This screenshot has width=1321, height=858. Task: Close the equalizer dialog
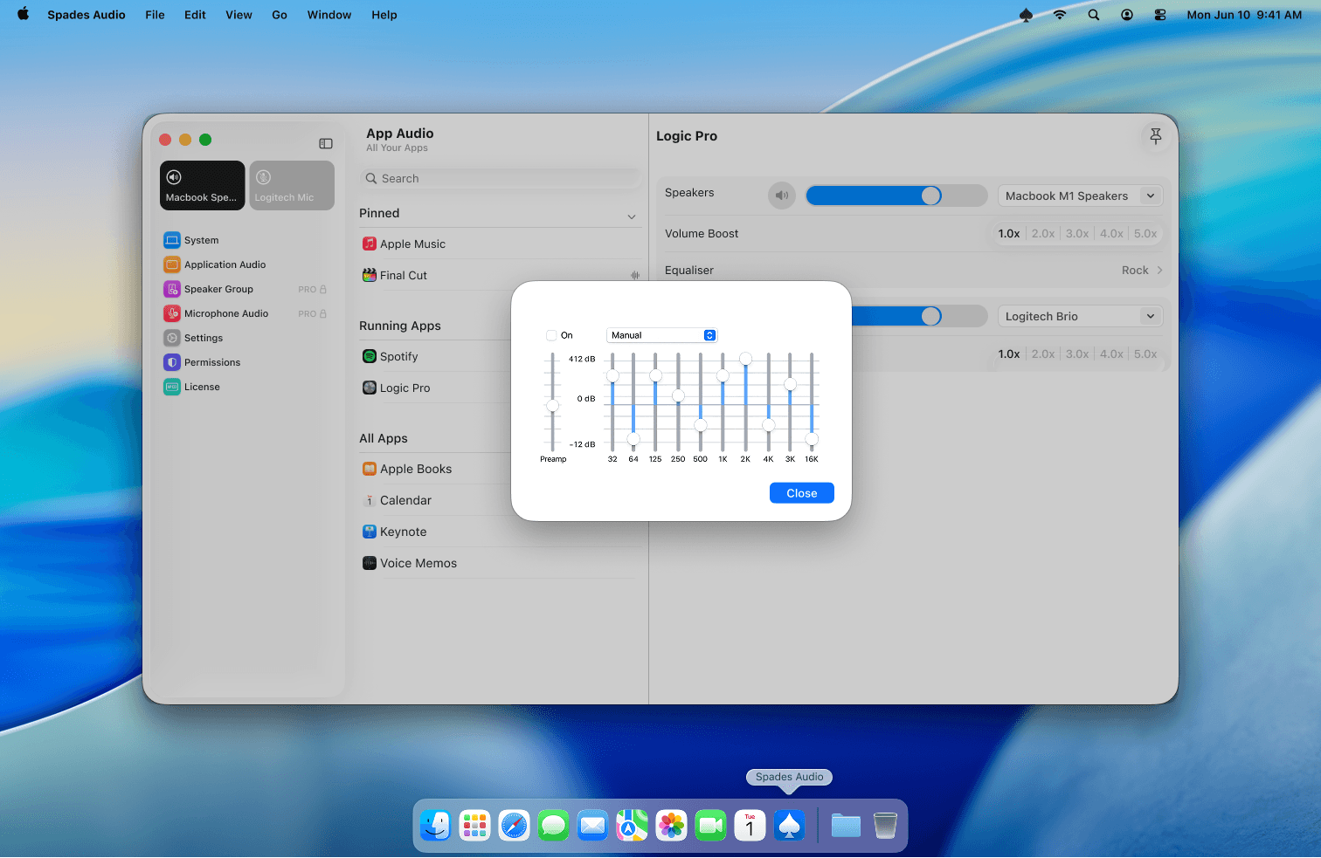coord(801,493)
